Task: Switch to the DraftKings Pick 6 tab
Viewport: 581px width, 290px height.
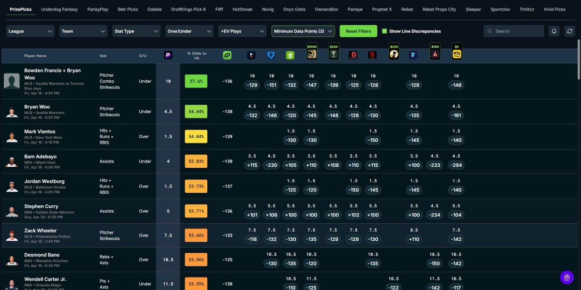Action: pos(188,9)
